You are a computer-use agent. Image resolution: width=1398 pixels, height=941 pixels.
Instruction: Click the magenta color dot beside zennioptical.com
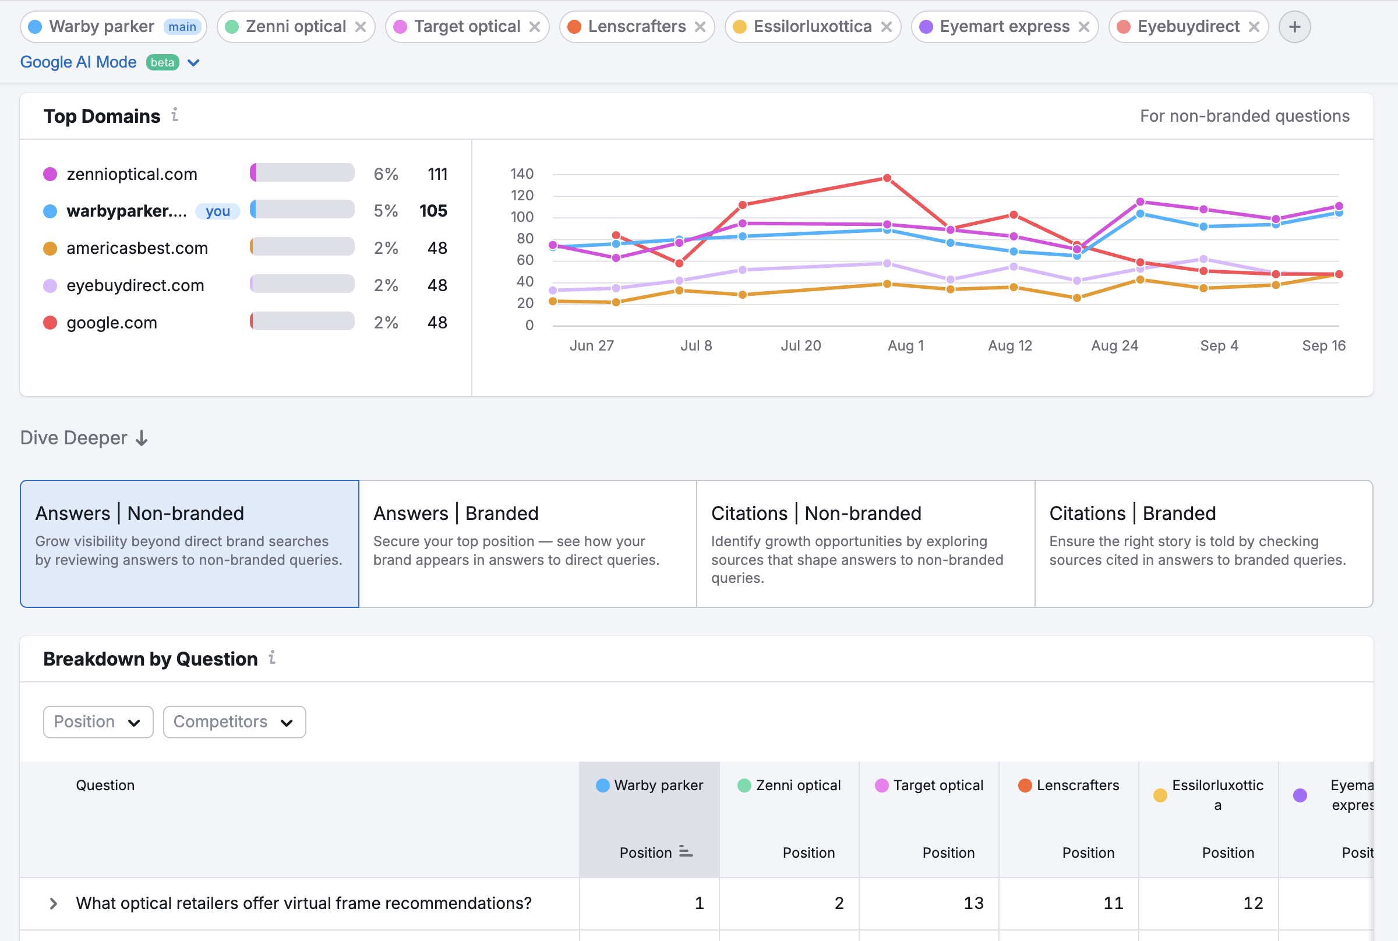50,174
